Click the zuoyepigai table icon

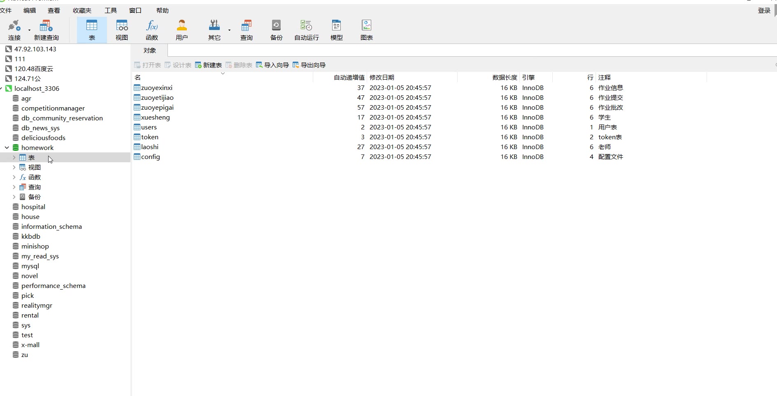point(137,107)
